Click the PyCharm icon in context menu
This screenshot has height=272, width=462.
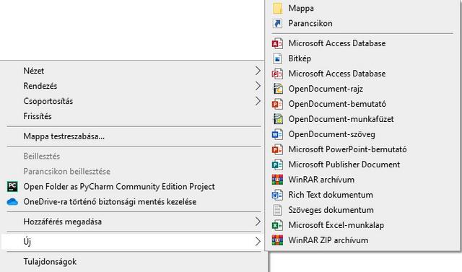click(12, 187)
